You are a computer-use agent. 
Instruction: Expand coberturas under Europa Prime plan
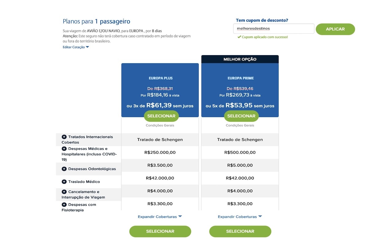pos(240,217)
